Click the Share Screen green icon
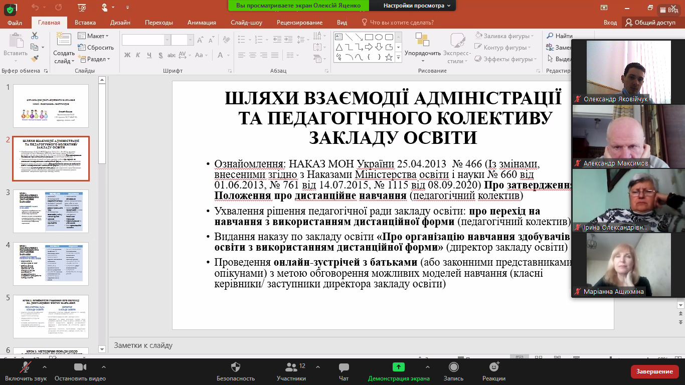Screen dimensions: 685x385 coord(398,367)
